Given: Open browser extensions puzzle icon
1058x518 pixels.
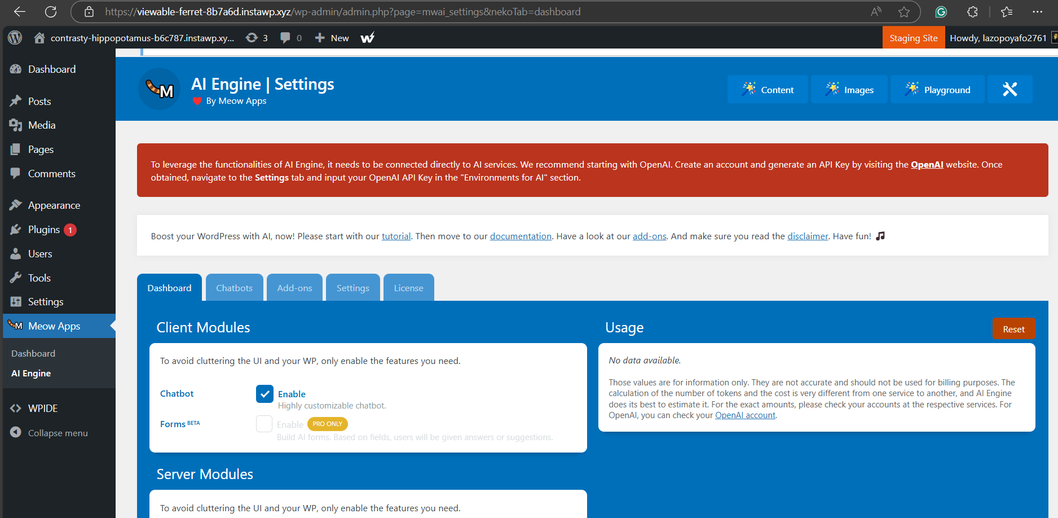Looking at the screenshot, I should 972,11.
